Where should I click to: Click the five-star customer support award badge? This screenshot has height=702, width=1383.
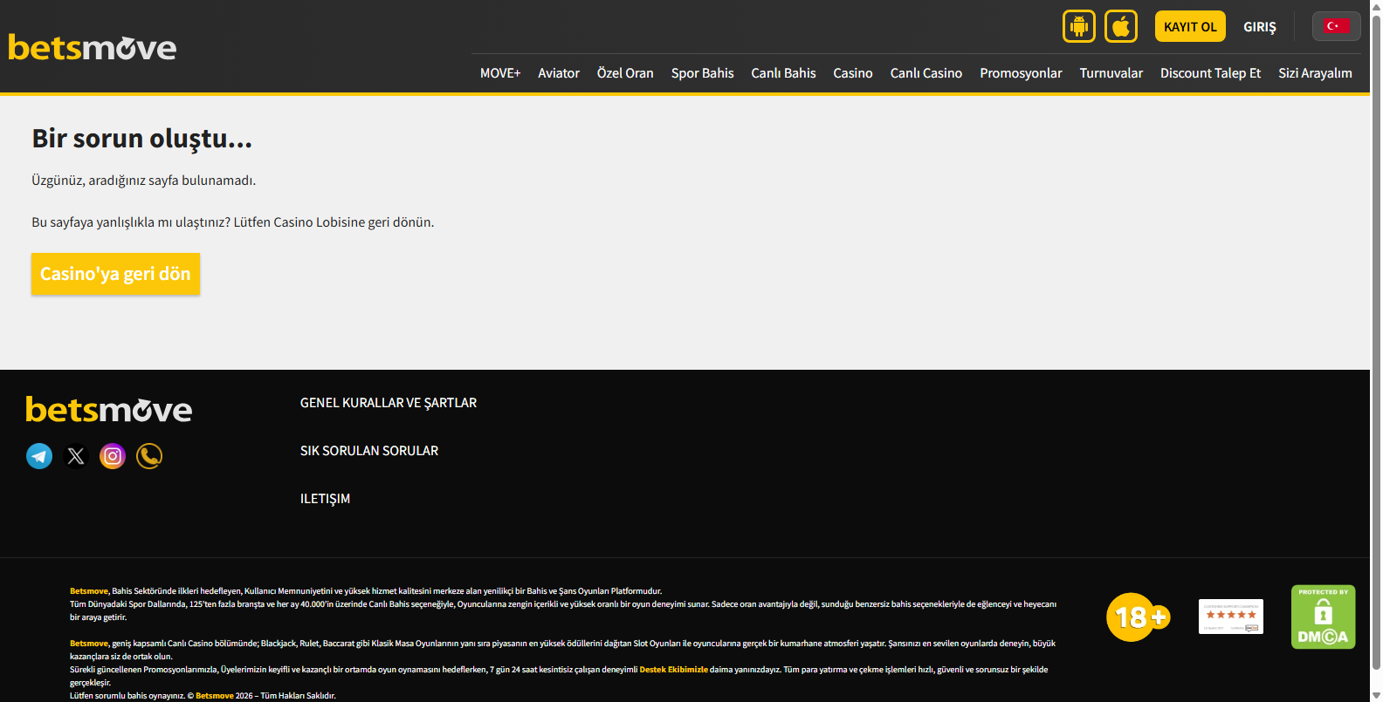[1231, 617]
